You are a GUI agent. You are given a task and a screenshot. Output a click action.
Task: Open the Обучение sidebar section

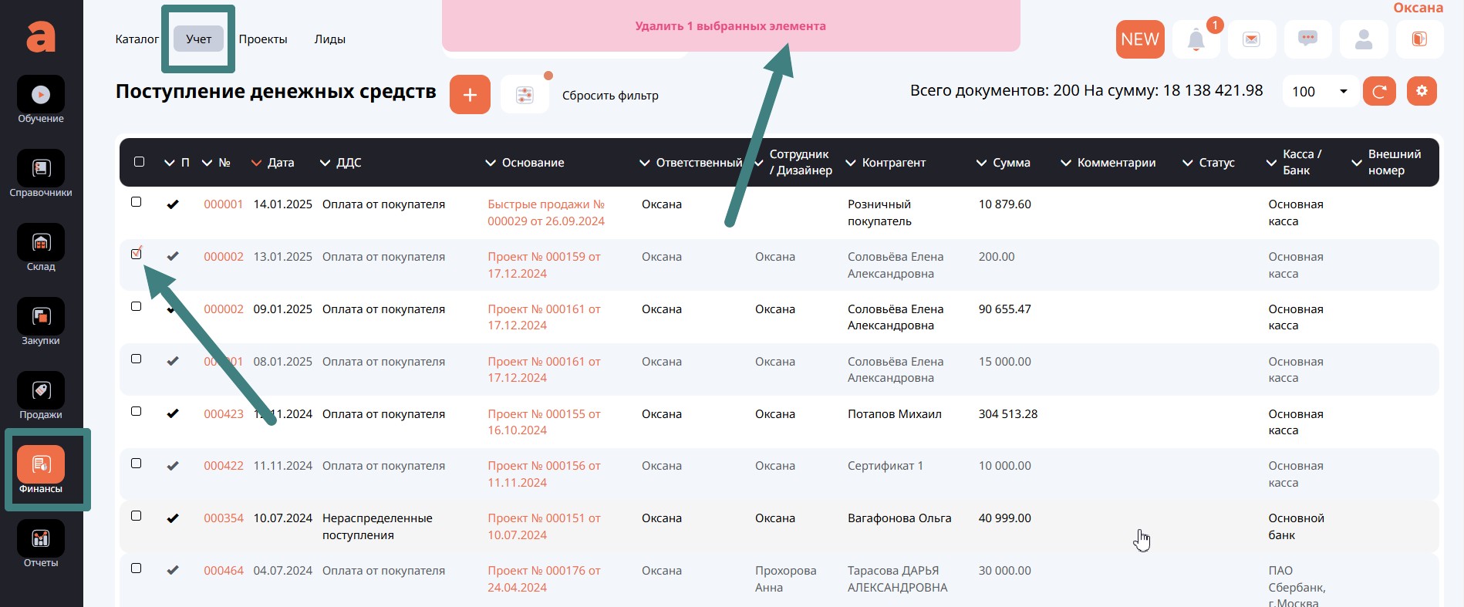(41, 95)
